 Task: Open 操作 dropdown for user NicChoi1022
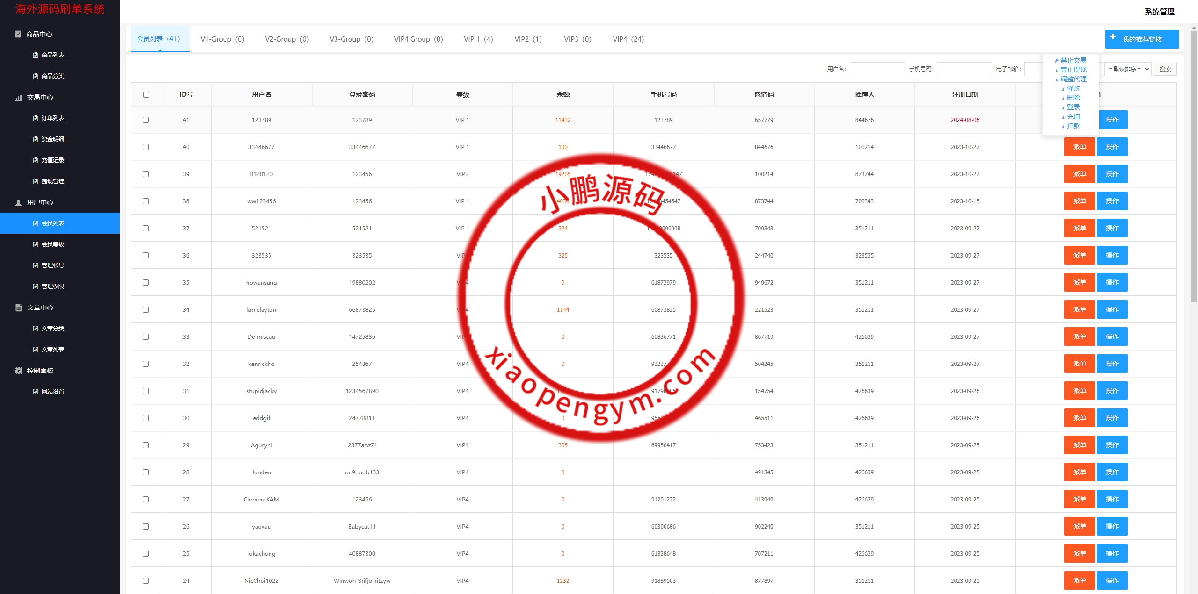(x=1112, y=580)
